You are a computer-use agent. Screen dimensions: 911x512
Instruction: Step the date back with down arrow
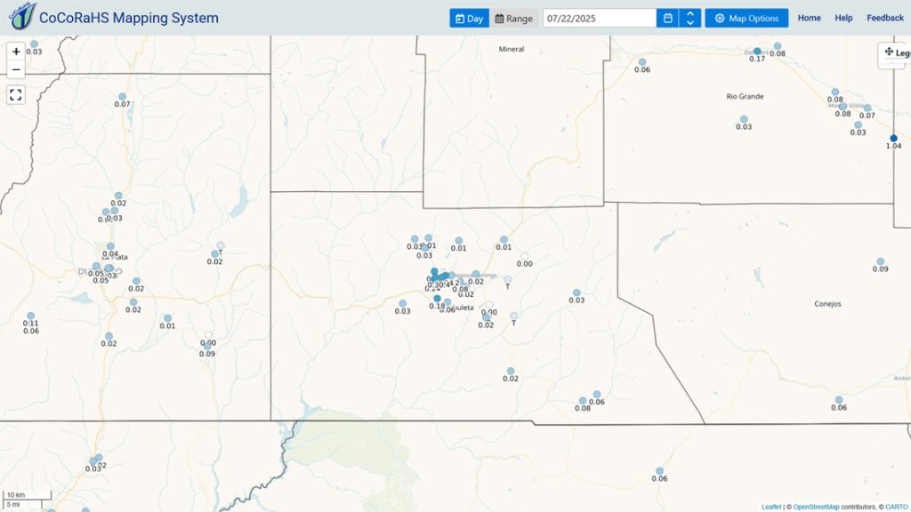coord(690,22)
